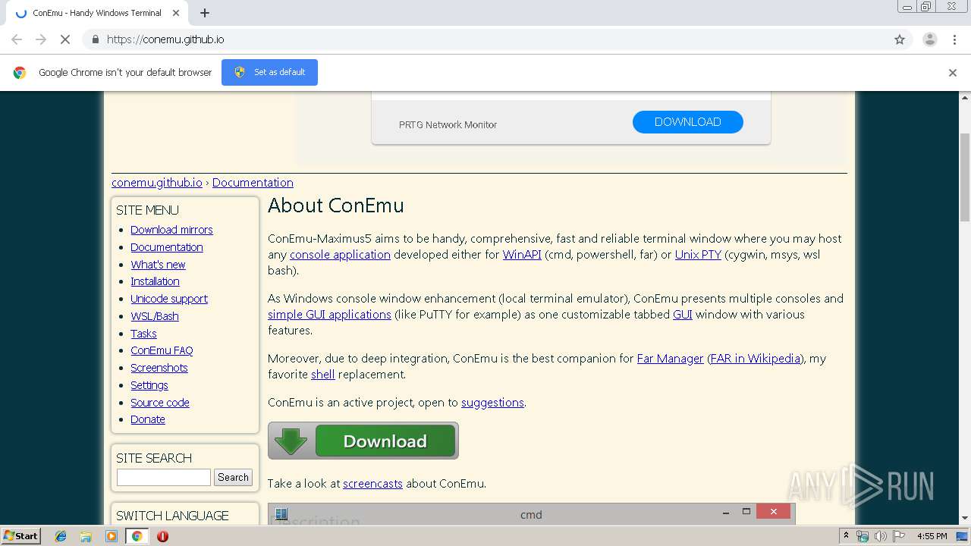Follow the WinAPI link
Screen dimensions: 971x546
click(x=522, y=255)
